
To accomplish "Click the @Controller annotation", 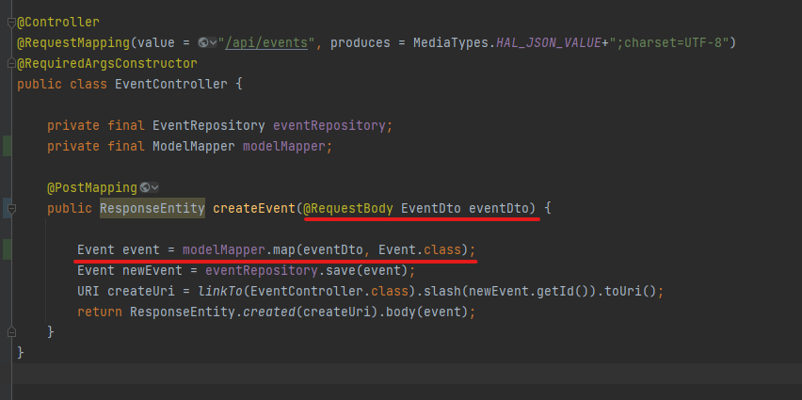I will click(58, 23).
